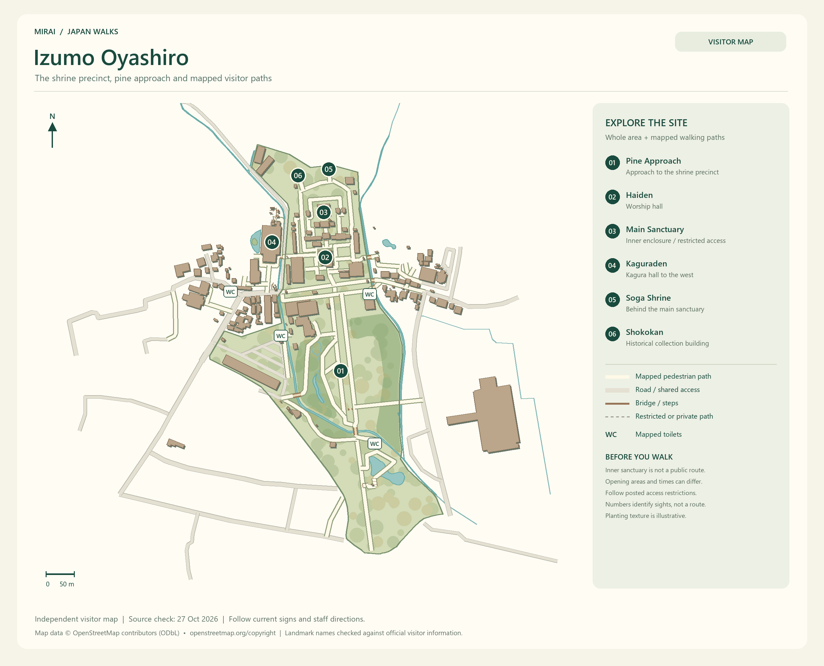Click the Bridge / steps swatch
The image size is (824, 666).
coord(617,404)
